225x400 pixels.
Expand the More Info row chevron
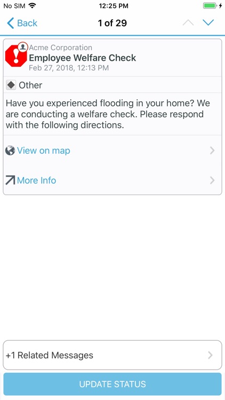tap(212, 181)
